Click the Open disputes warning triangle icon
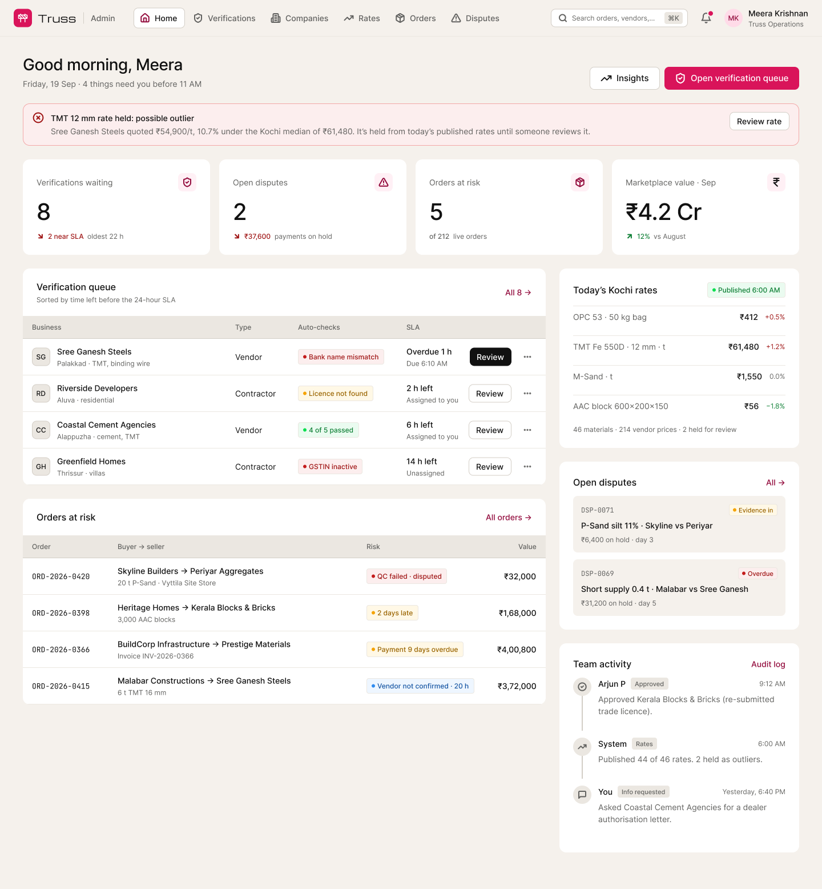The image size is (822, 889). [x=384, y=182]
